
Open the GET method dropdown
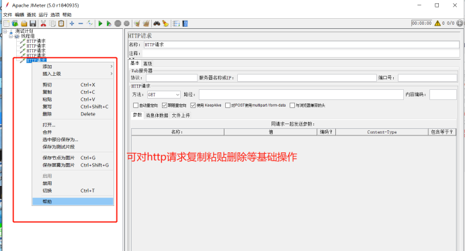coord(164,95)
